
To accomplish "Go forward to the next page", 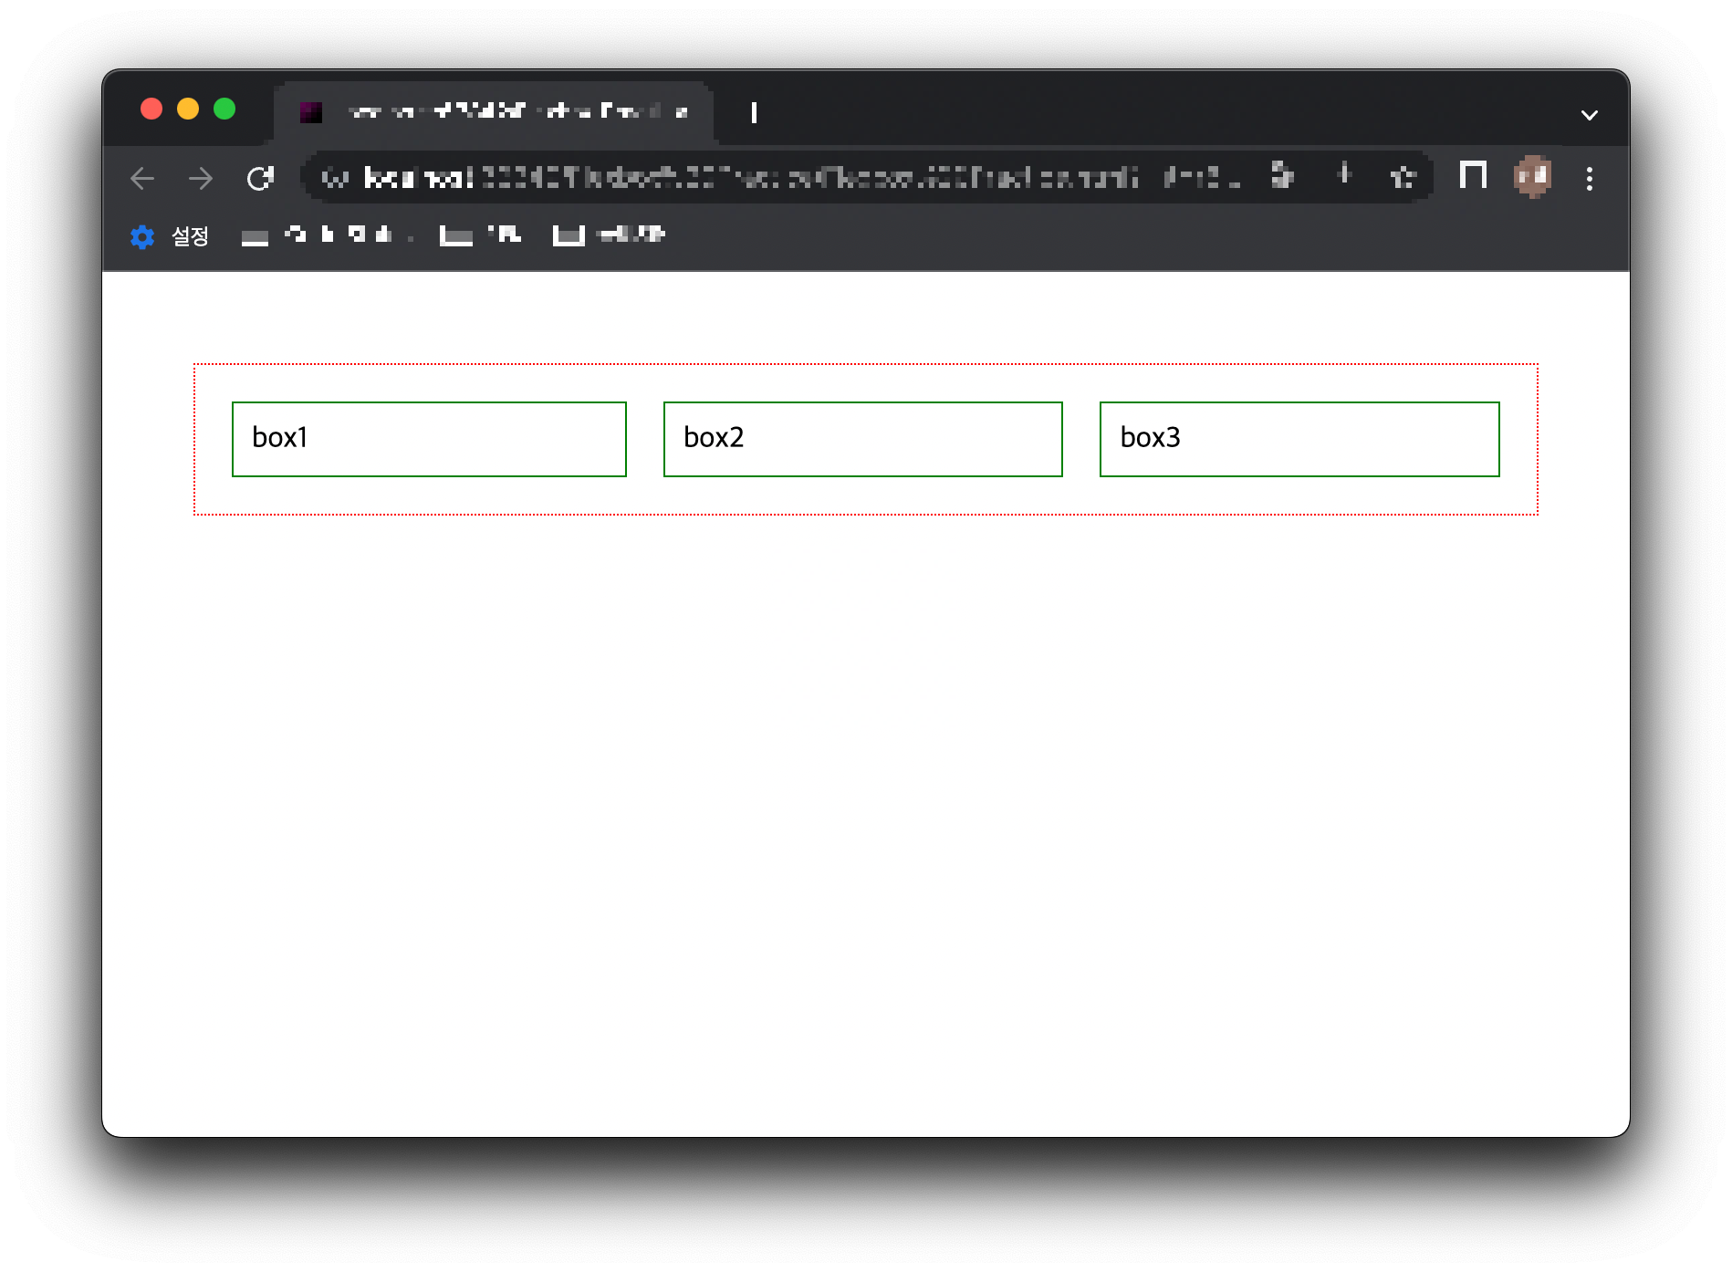I will pos(201,178).
